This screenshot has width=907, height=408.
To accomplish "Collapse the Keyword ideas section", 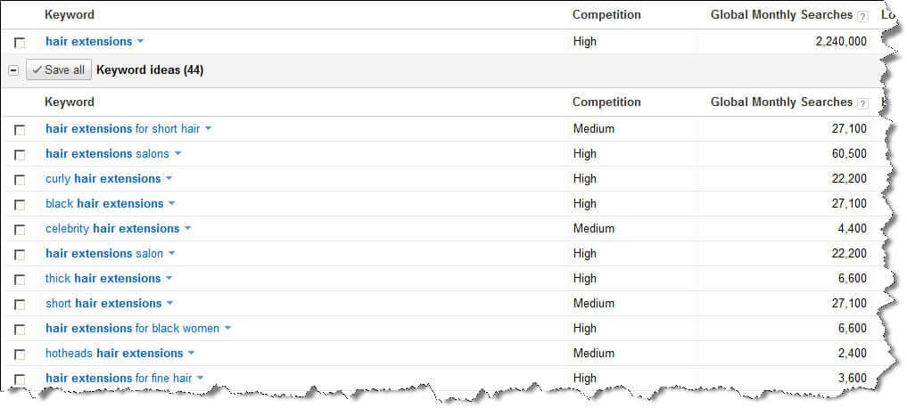I will (x=13, y=70).
